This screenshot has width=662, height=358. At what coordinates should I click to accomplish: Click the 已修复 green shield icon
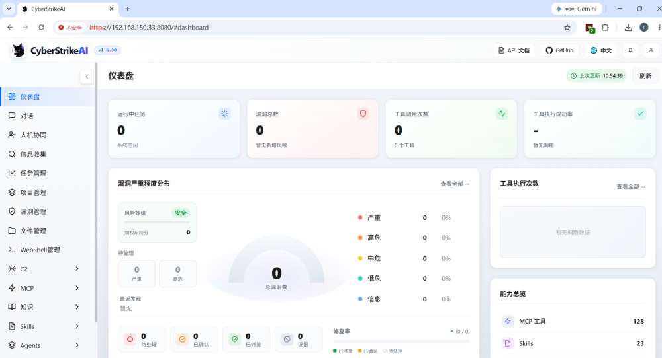click(x=235, y=339)
